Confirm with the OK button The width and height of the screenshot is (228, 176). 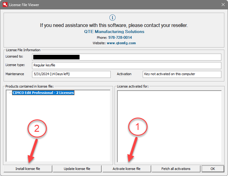pos(213,169)
